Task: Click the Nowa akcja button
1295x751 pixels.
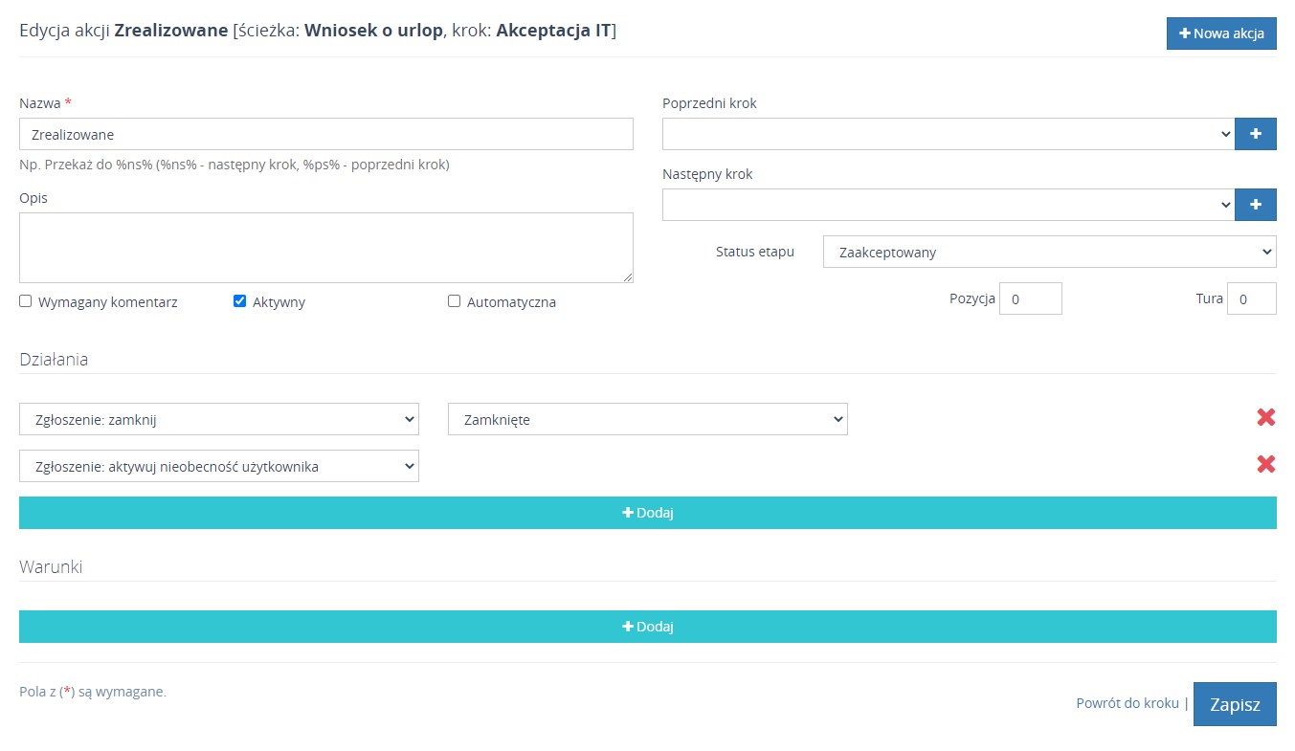Action: 1221,33
